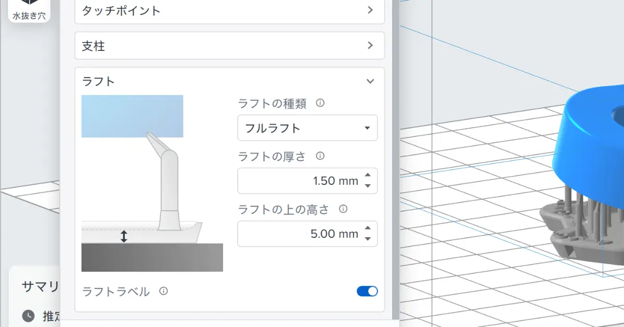Expand the タッチポイント section
Viewport: 624px width, 327px height.
(x=229, y=10)
